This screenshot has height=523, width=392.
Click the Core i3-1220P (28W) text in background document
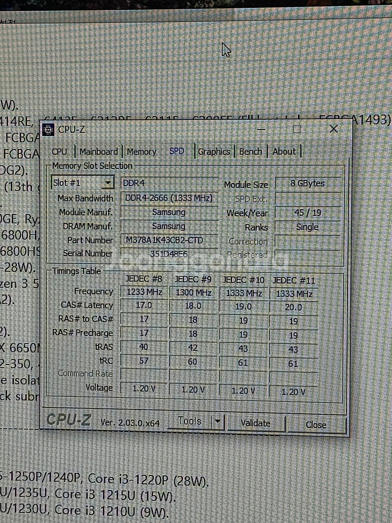(x=148, y=480)
